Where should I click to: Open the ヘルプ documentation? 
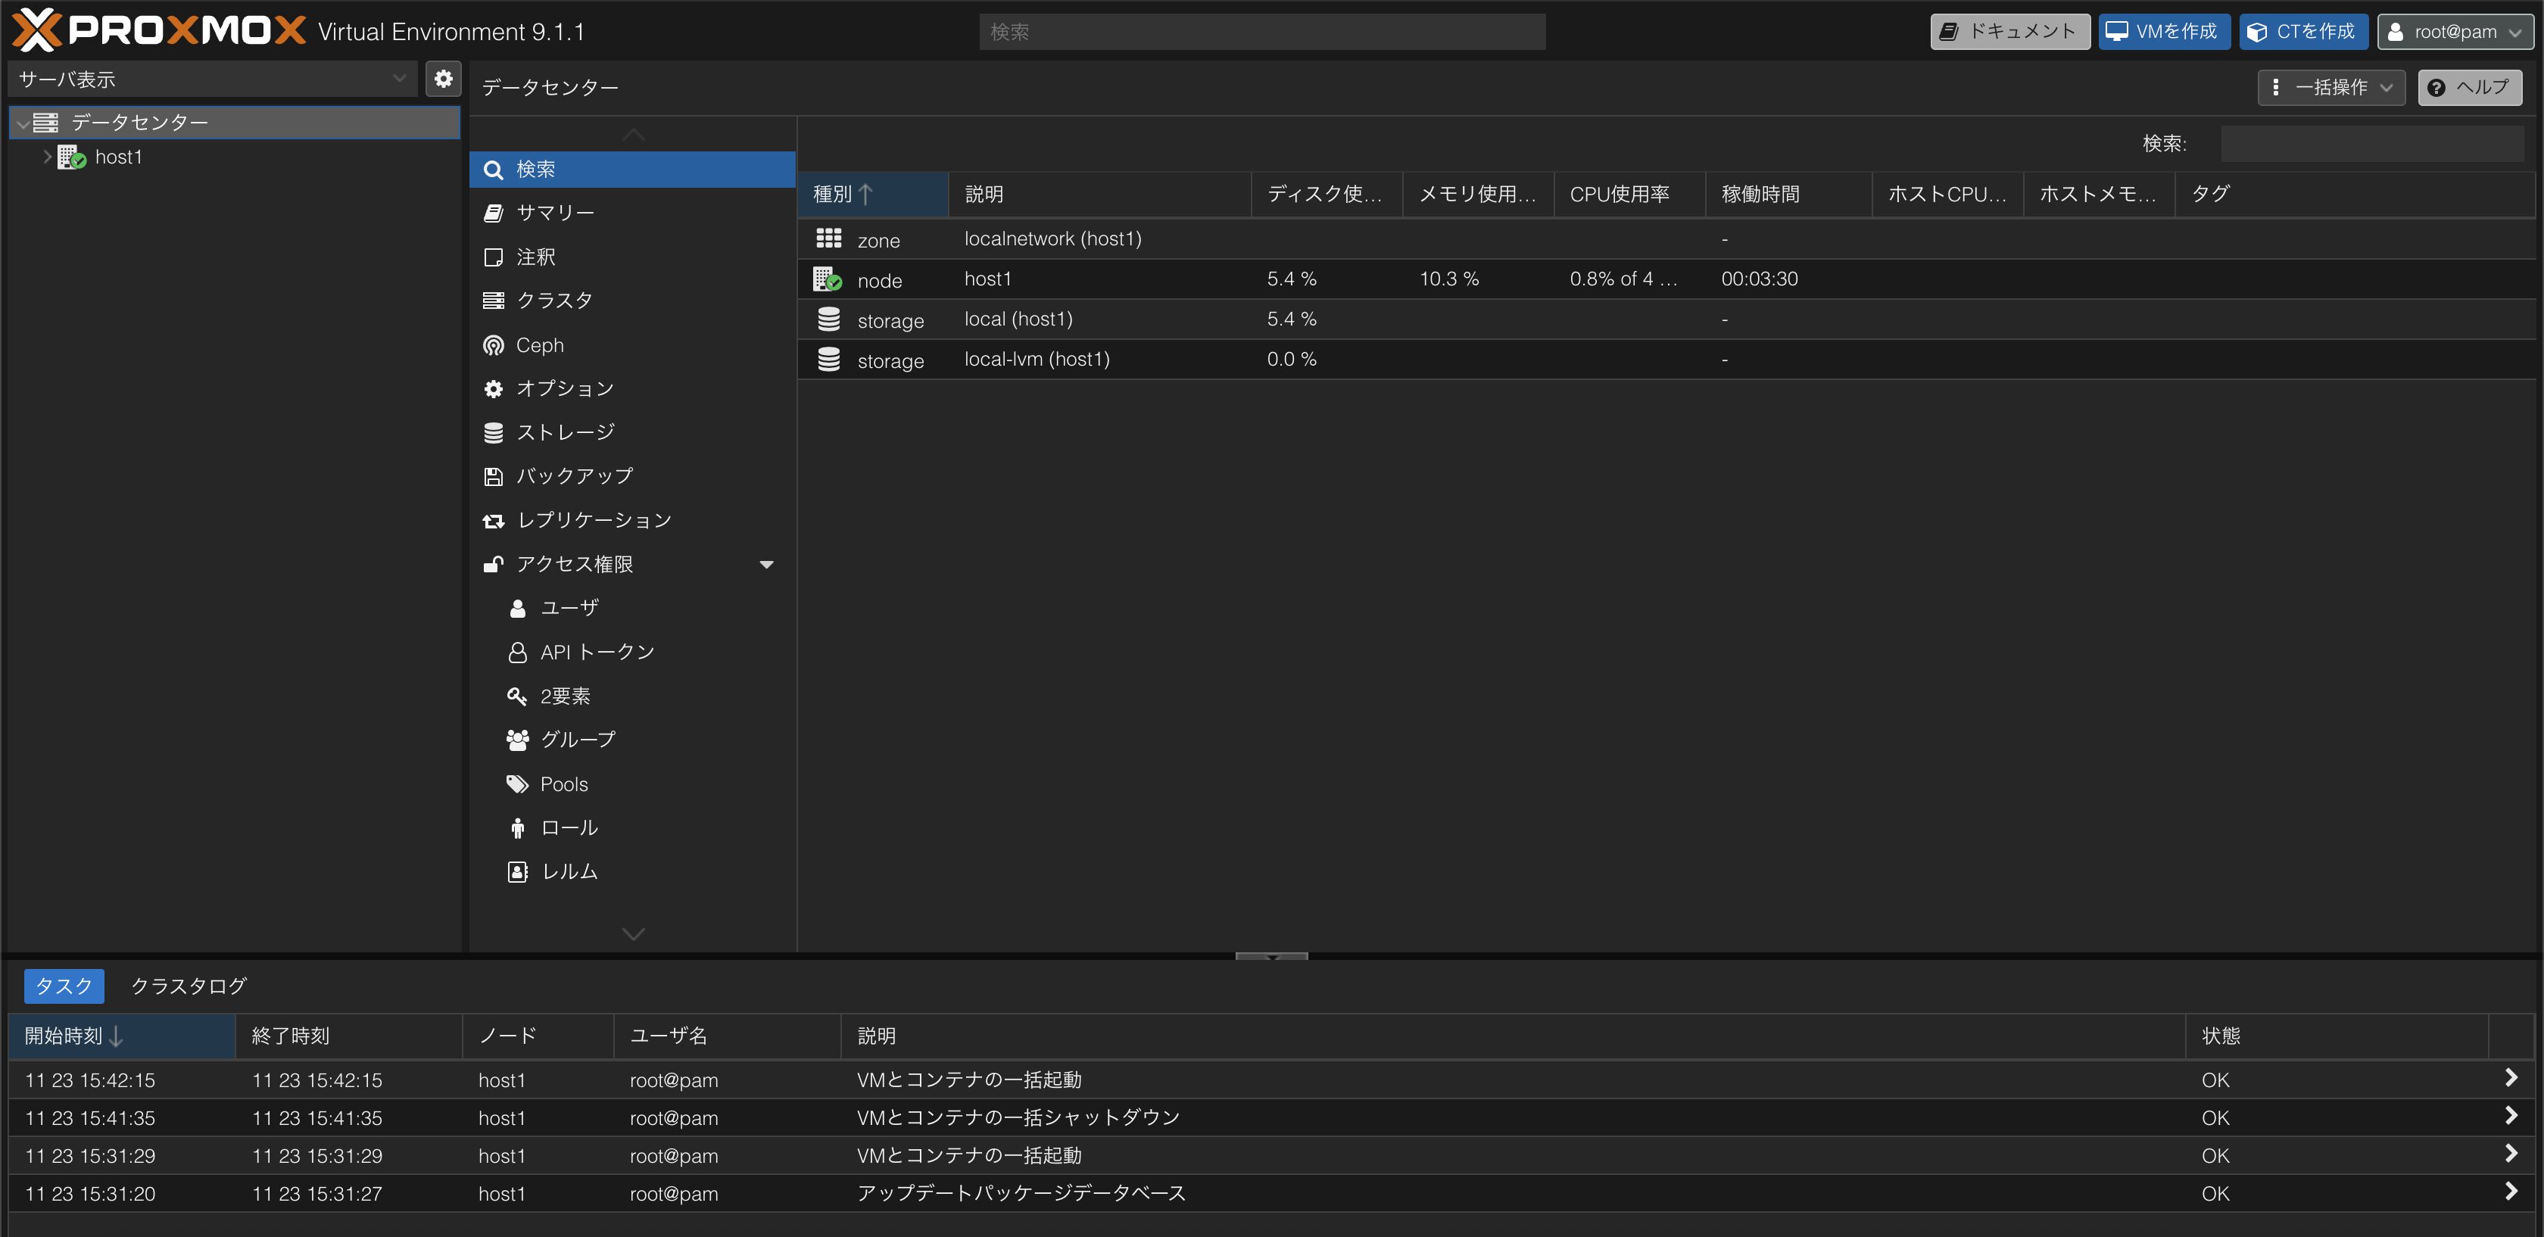2470,87
